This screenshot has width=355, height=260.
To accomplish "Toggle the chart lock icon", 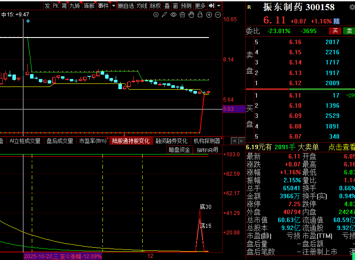I will point(200,15).
